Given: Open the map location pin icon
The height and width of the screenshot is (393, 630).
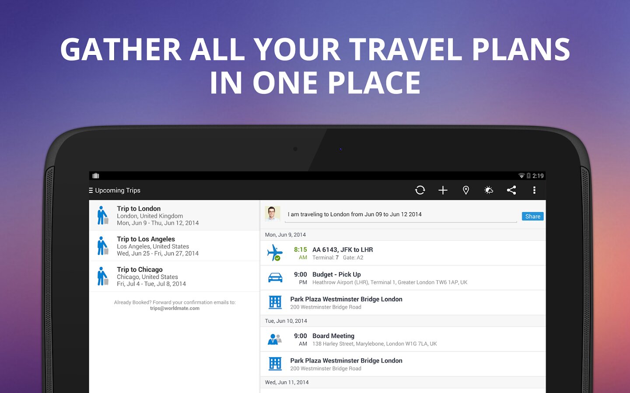Looking at the screenshot, I should 466,190.
